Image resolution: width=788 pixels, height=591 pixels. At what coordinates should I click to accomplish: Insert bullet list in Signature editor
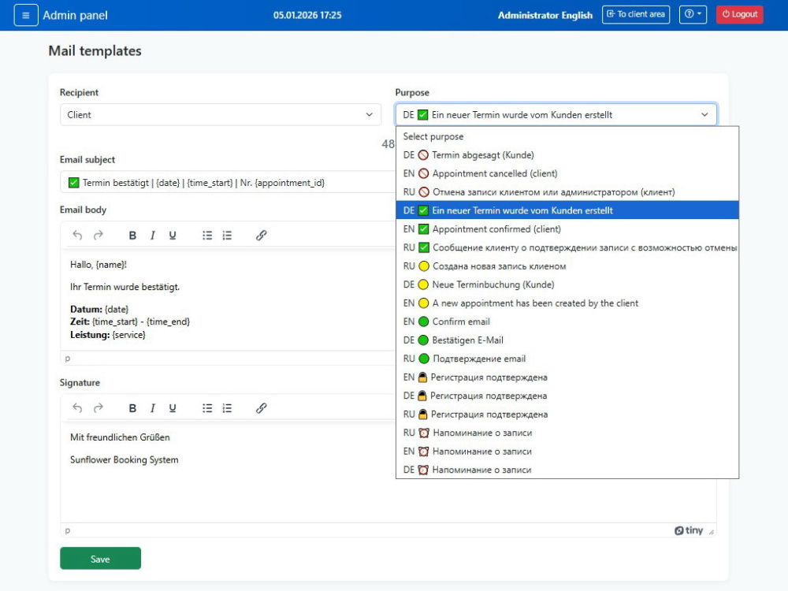coord(207,408)
